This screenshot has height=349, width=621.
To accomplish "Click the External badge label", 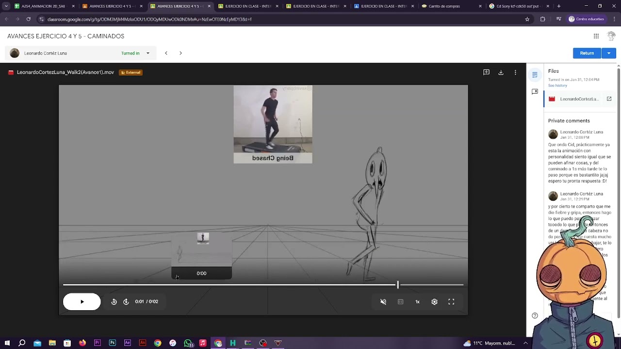I will pos(131,72).
